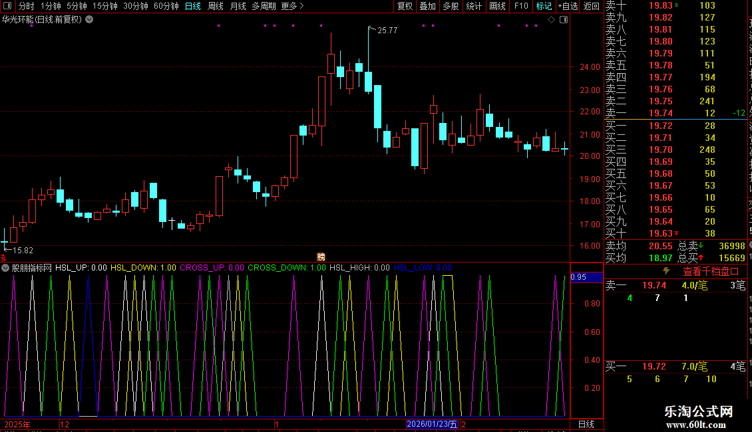This screenshot has width=752, height=432.
Task: Open the 分时 intraday view
Action: 27,6
